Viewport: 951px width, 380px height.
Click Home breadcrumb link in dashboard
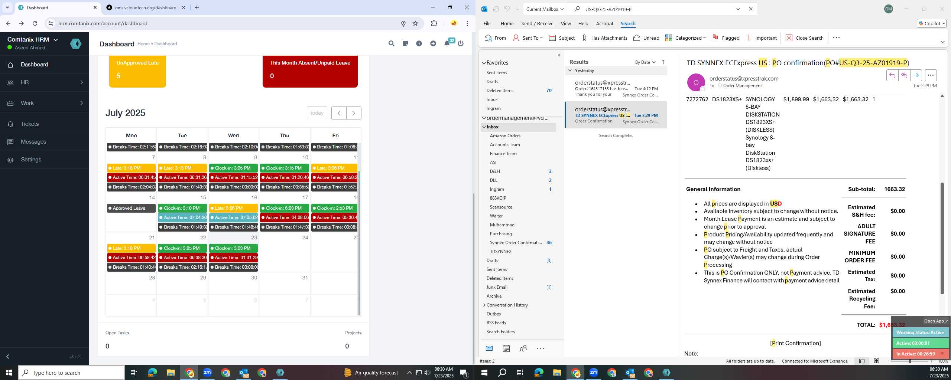(143, 44)
